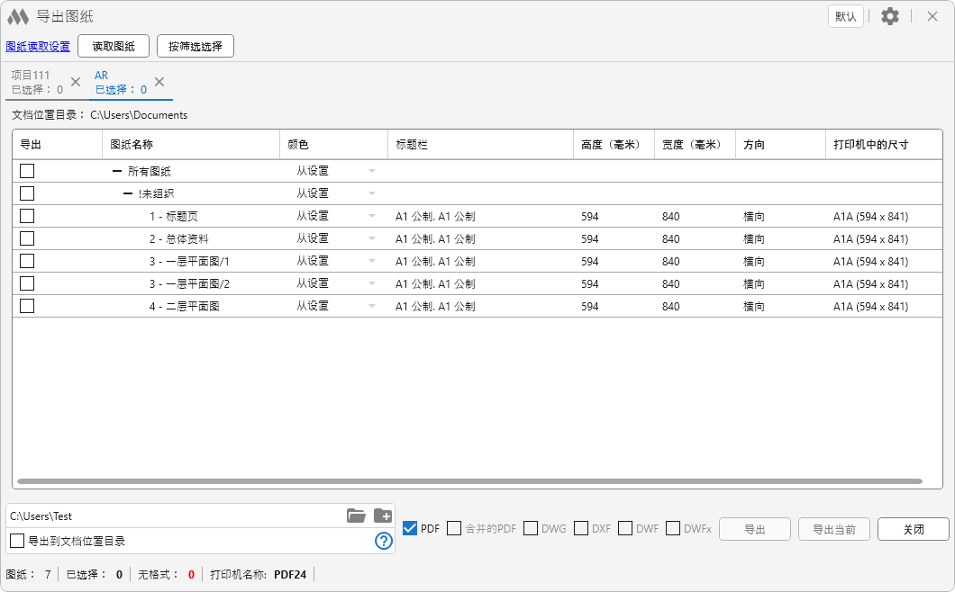Open color dropdown for 2 - 总体资料
The width and height of the screenshot is (955, 592).
coord(371,238)
